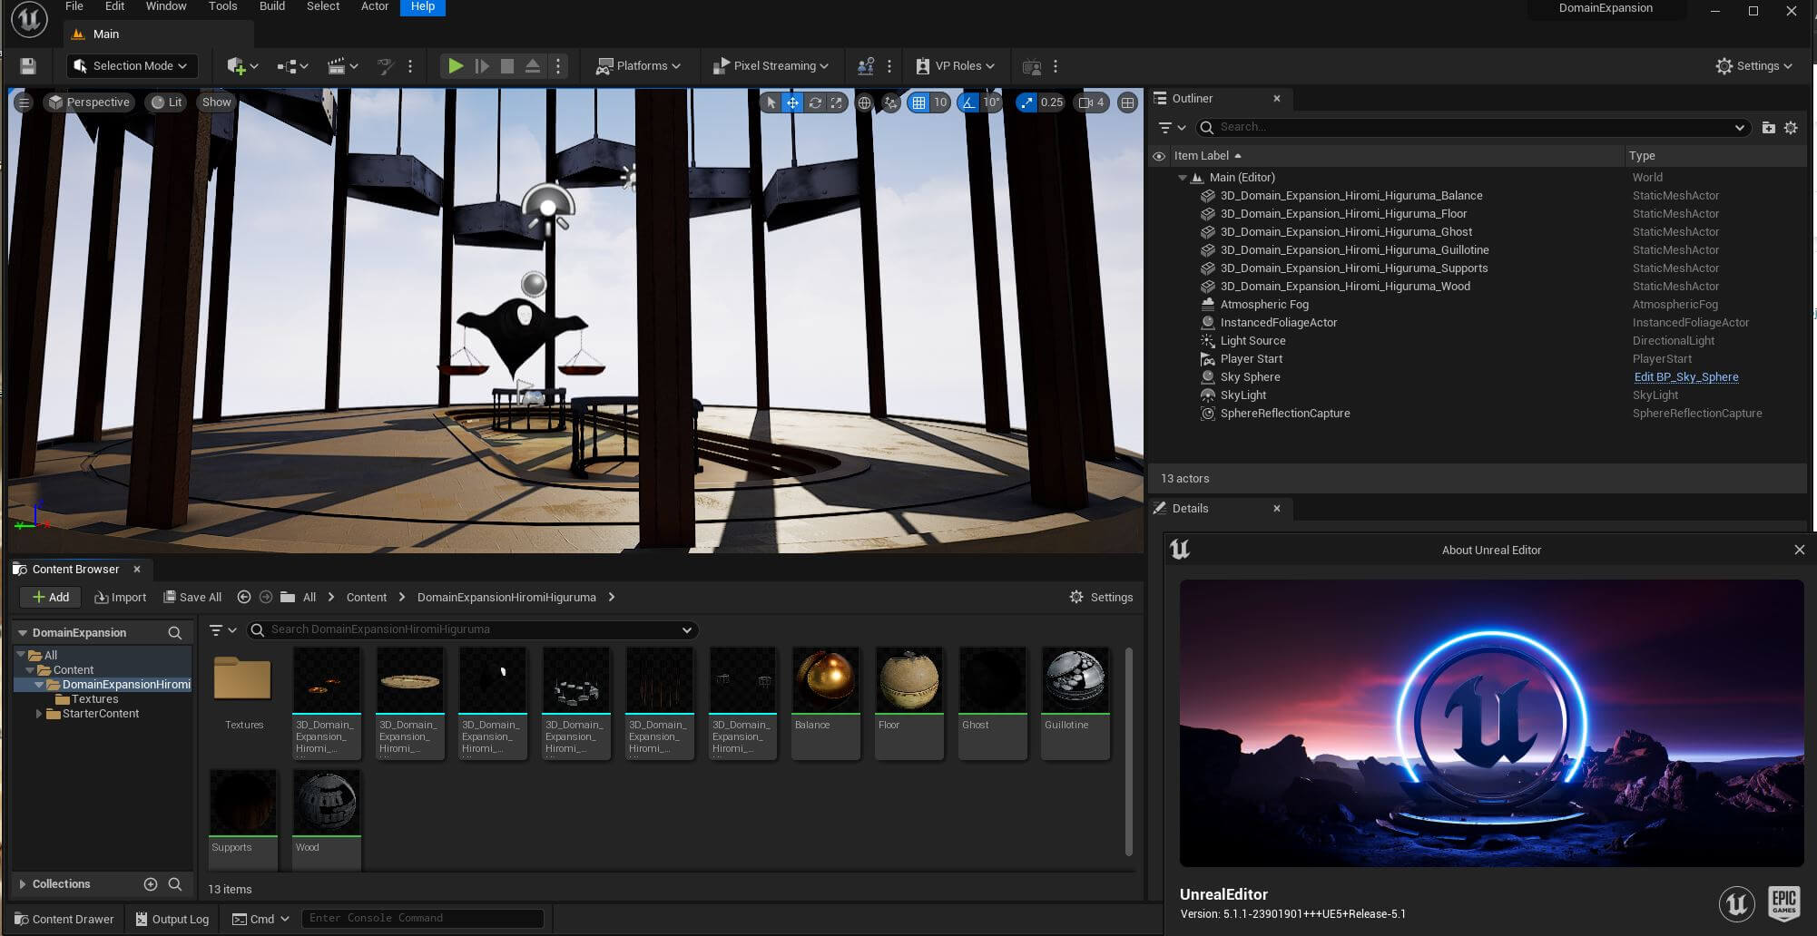
Task: Toggle grid snapping in viewport toolbar
Action: coord(918,102)
